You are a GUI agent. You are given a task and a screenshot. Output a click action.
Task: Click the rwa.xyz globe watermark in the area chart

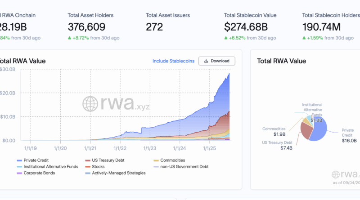[x=90, y=103]
